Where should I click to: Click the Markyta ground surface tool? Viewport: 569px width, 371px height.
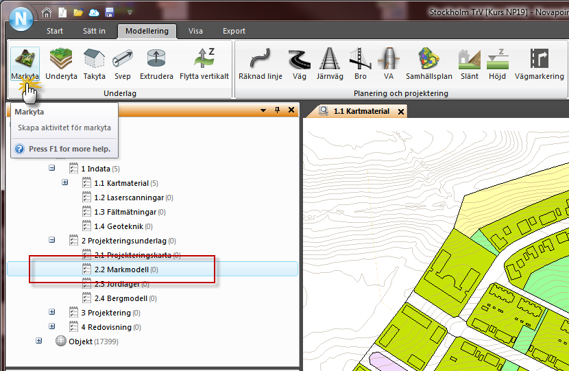tap(25, 63)
